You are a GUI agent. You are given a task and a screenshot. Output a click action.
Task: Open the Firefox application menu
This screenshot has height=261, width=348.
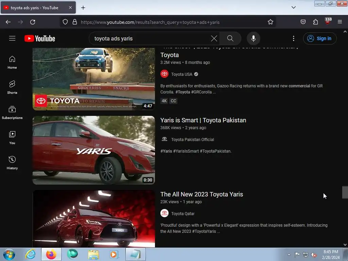tap(340, 22)
